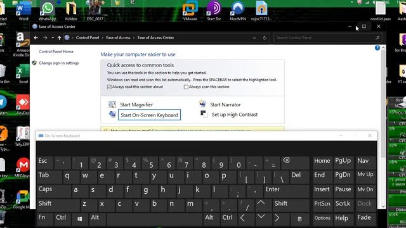This screenshot has height=228, width=406.
Task: Launch Start Tor shortcut
Action: [214, 10]
